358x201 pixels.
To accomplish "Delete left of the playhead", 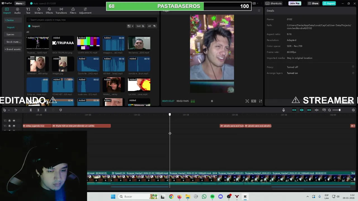I will tap(38, 110).
